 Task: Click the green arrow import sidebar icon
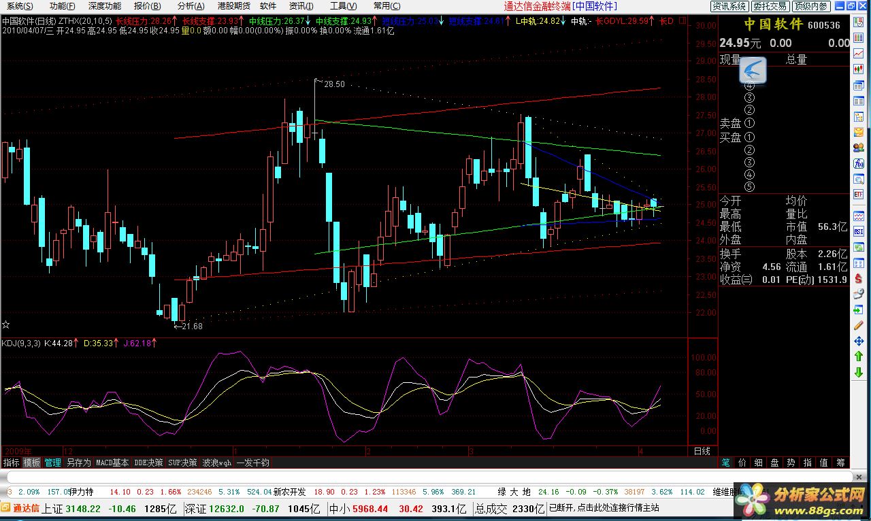coord(859,310)
